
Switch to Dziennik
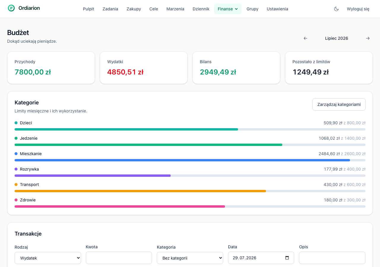(x=201, y=9)
